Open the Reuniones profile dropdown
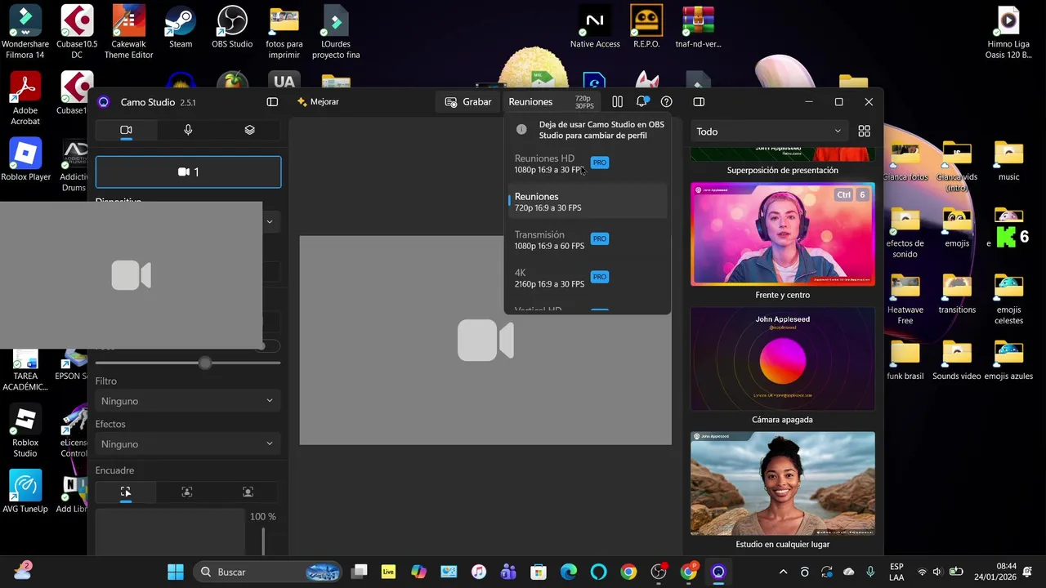The image size is (1046, 588). coord(552,102)
